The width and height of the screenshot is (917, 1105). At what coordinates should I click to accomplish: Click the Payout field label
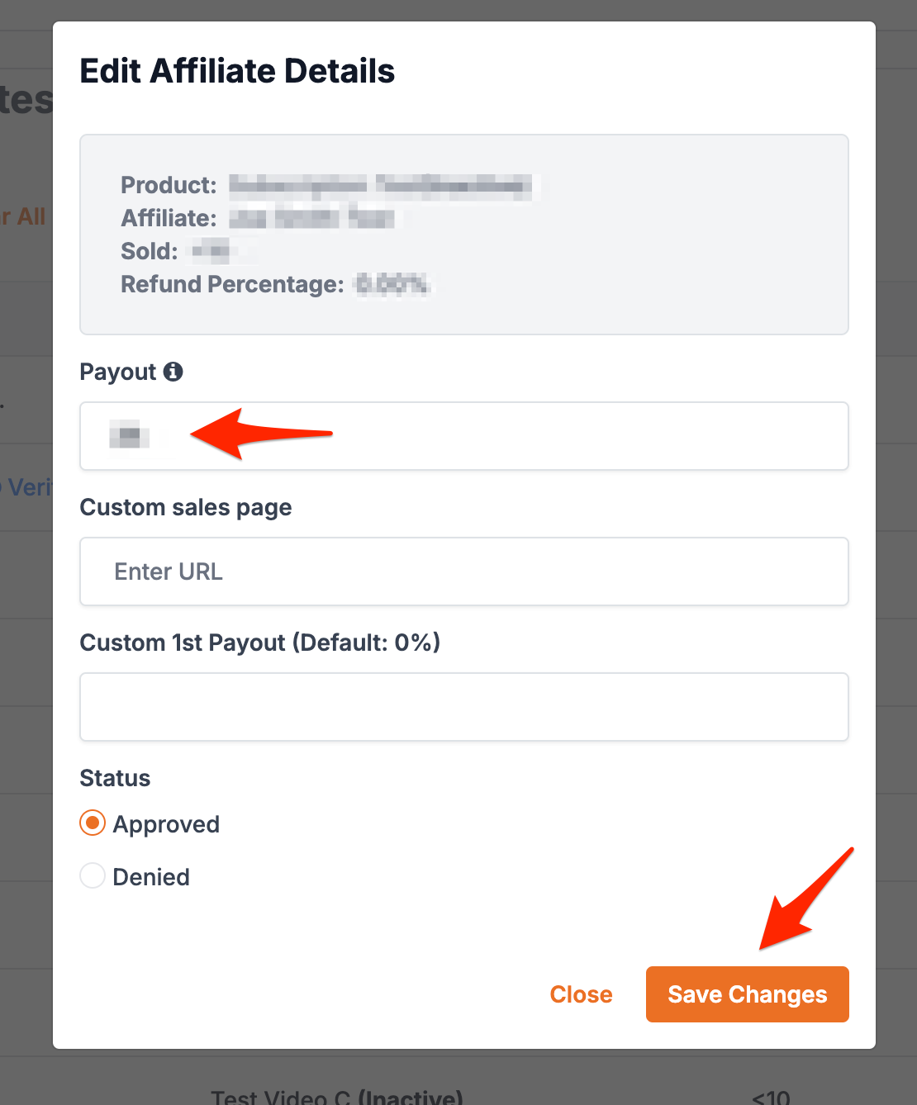pyautogui.click(x=117, y=372)
